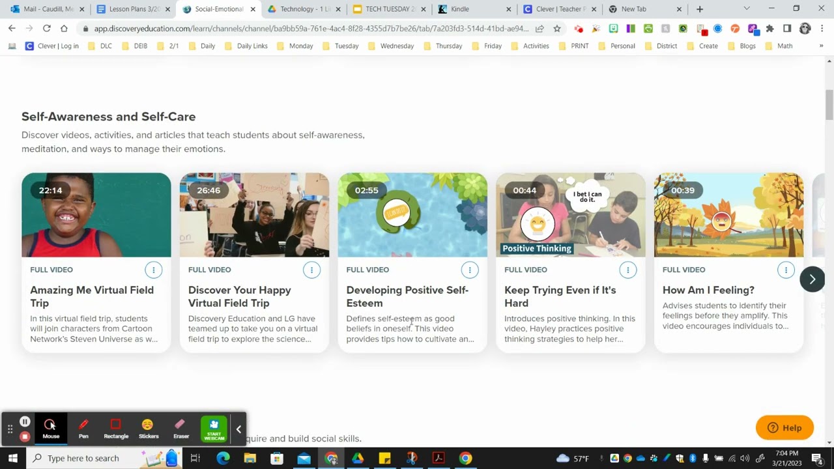Share this page icon in address bar
The width and height of the screenshot is (834, 469).
tap(539, 29)
